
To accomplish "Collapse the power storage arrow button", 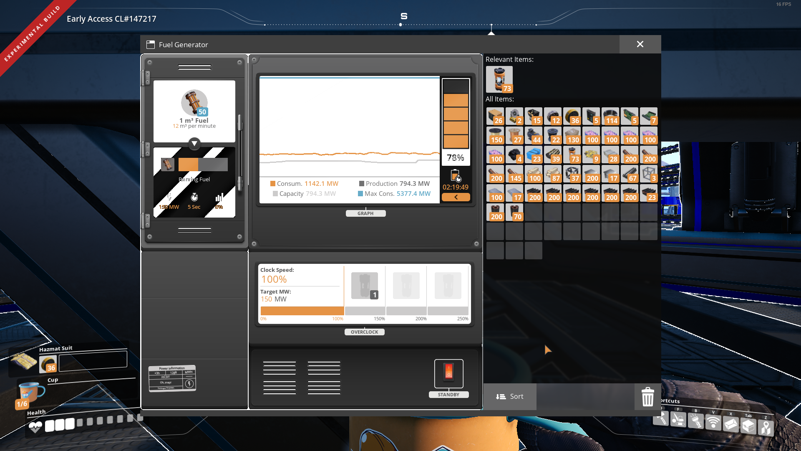I will (456, 197).
